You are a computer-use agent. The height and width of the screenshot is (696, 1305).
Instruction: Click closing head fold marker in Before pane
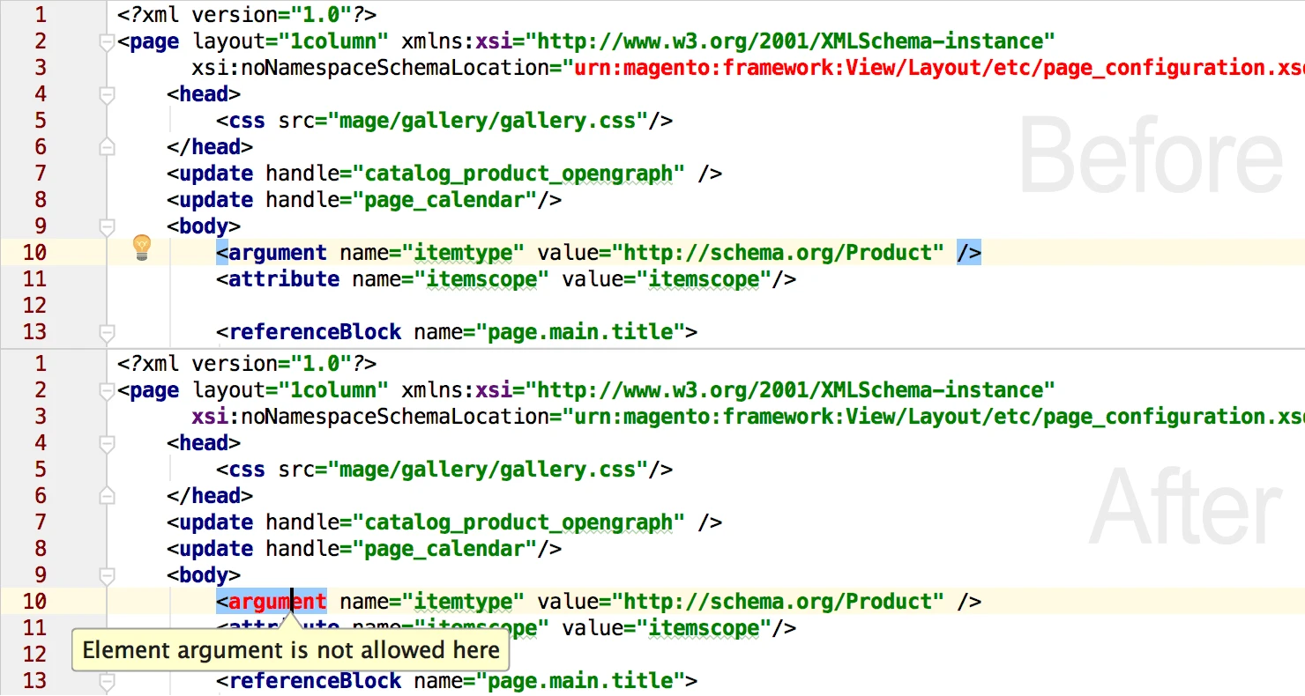(x=107, y=147)
